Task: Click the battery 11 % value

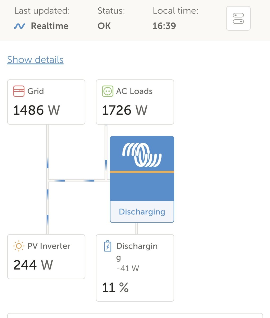Action: 115,287
